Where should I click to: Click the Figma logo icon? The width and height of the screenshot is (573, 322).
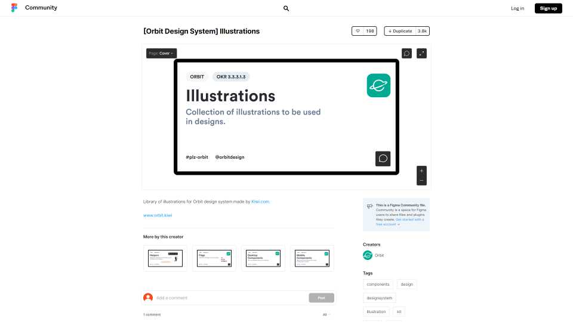tap(14, 8)
